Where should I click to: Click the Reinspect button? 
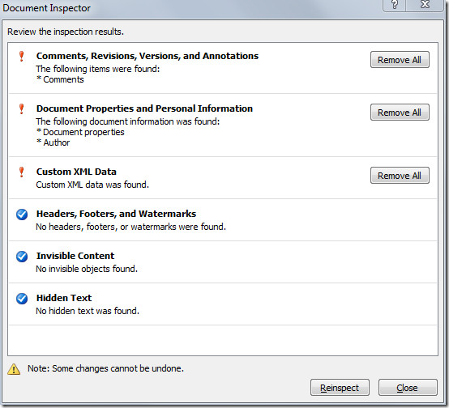pos(340,388)
